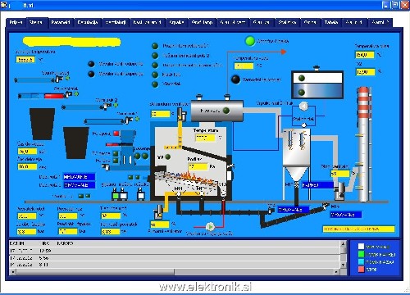Click the yellow field beside the chimney fan
Viewport: 410px width, 295px height.
coord(340,174)
